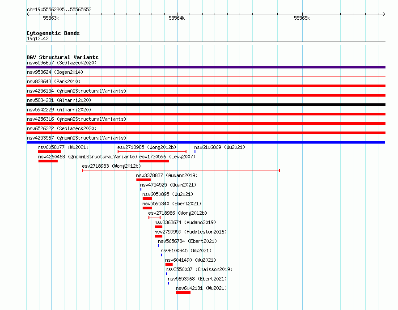Click the chr19:55562805..55565653 coordinate label
The image size is (398, 310).
[59, 9]
